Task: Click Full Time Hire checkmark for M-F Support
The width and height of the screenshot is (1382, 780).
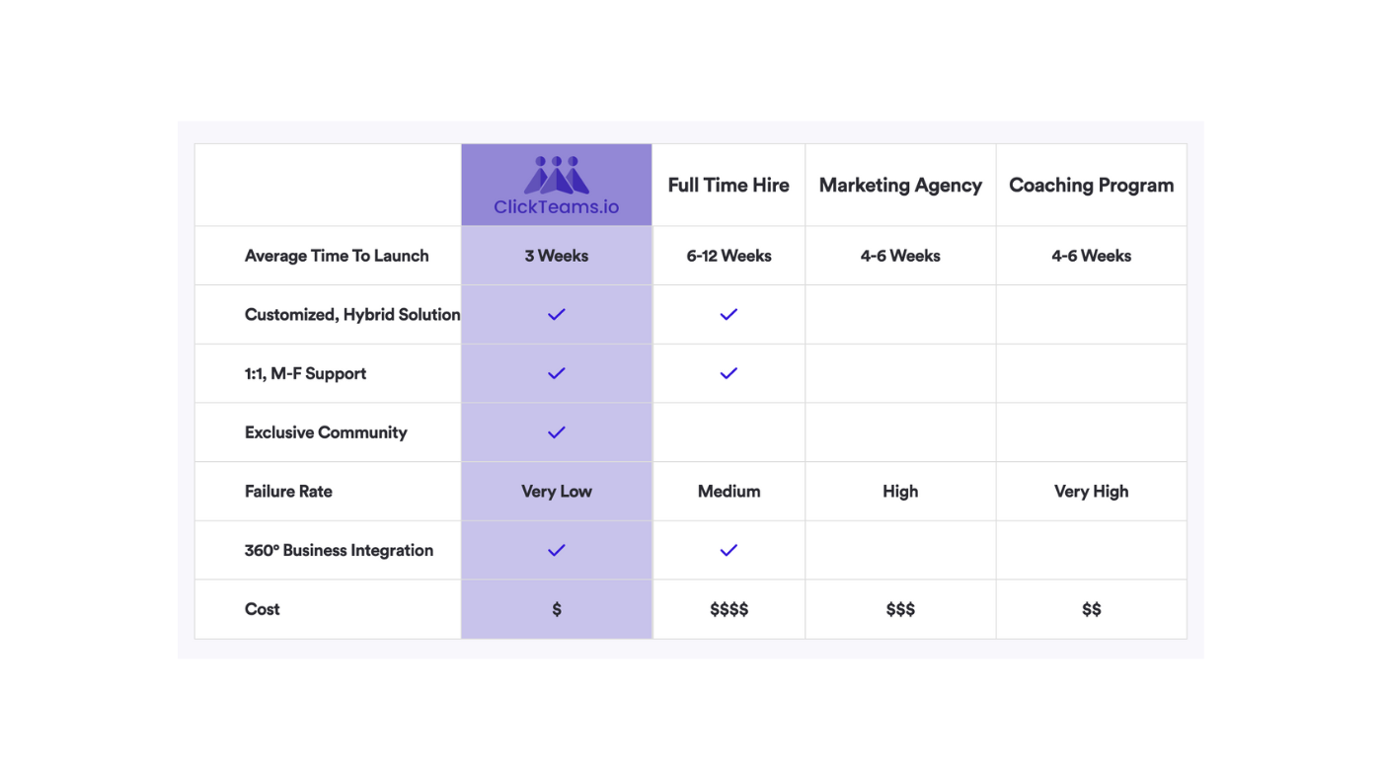Action: pyautogui.click(x=729, y=373)
